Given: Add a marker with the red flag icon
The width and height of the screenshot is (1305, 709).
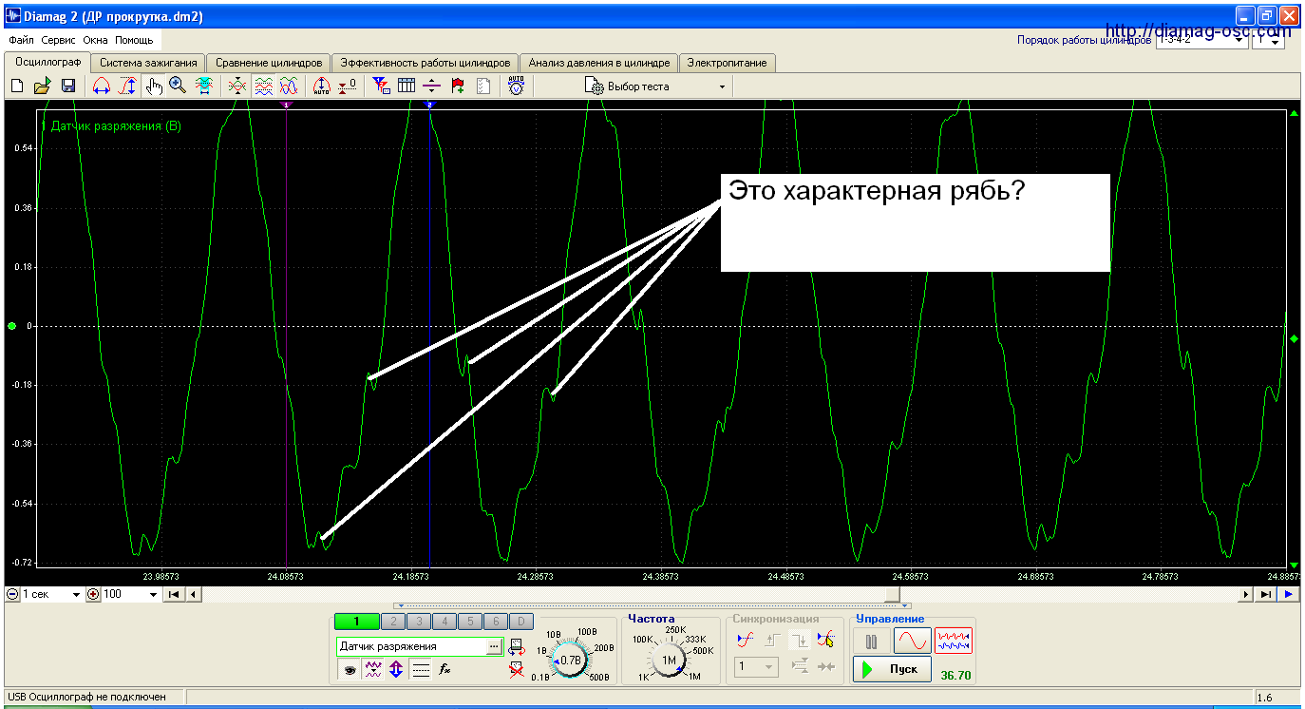Looking at the screenshot, I should (458, 86).
